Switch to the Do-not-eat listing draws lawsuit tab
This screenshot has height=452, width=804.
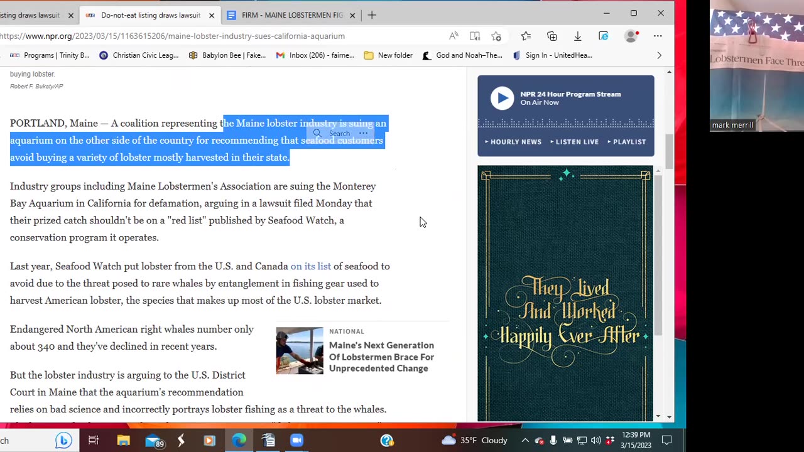(x=150, y=15)
